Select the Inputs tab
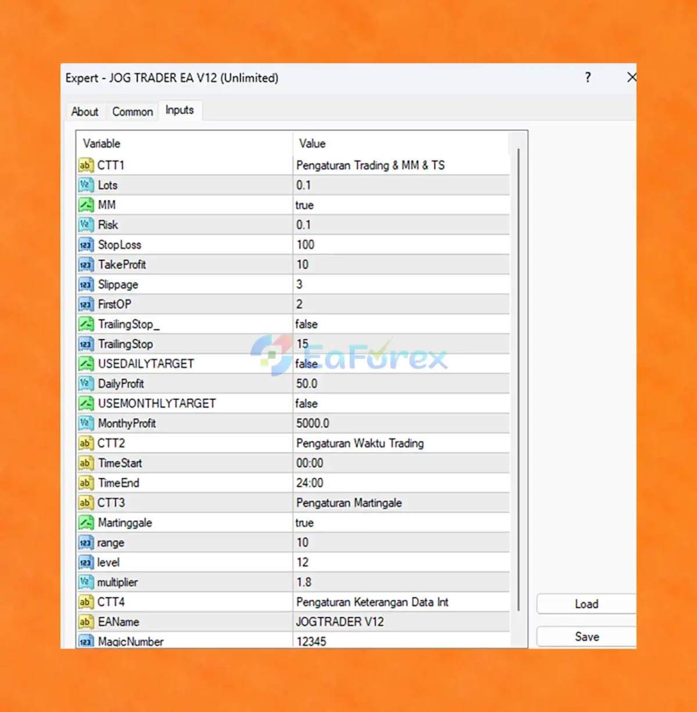Image resolution: width=697 pixels, height=712 pixels. click(x=179, y=110)
